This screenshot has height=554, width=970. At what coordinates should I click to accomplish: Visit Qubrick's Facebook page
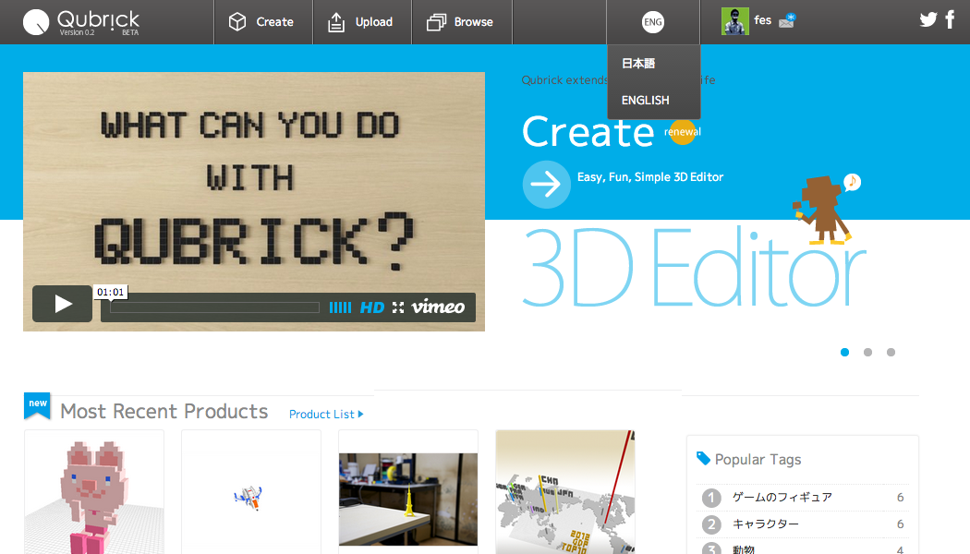pos(951,19)
